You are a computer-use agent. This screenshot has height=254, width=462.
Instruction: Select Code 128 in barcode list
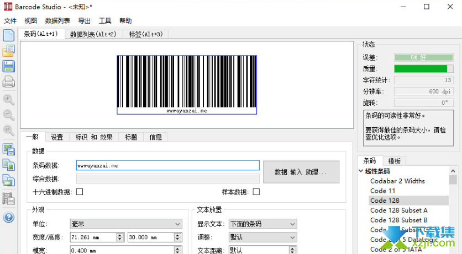tap(408, 200)
